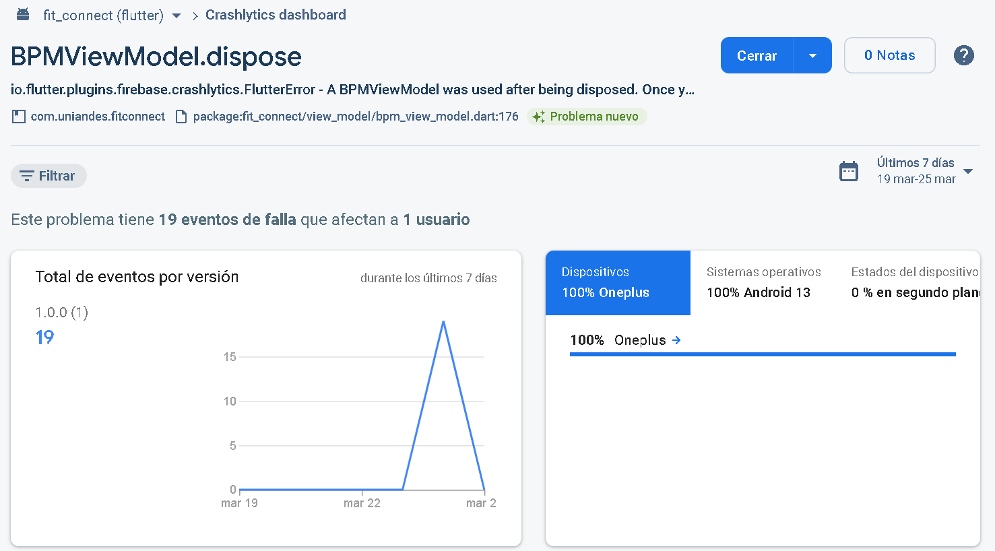This screenshot has width=995, height=551.
Task: Click 'Total de eventos por versión' heading
Action: click(x=137, y=277)
